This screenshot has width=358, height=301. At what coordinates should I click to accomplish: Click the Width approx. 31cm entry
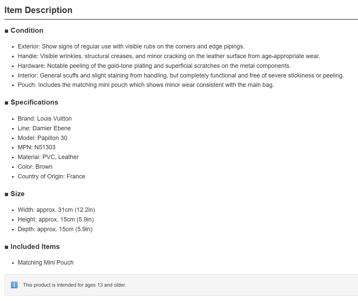pyautogui.click(x=57, y=210)
